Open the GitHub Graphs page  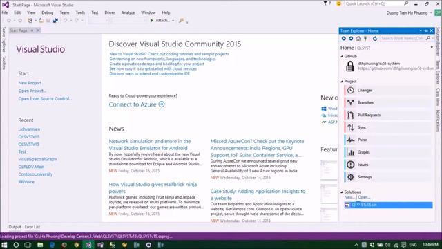(388, 152)
